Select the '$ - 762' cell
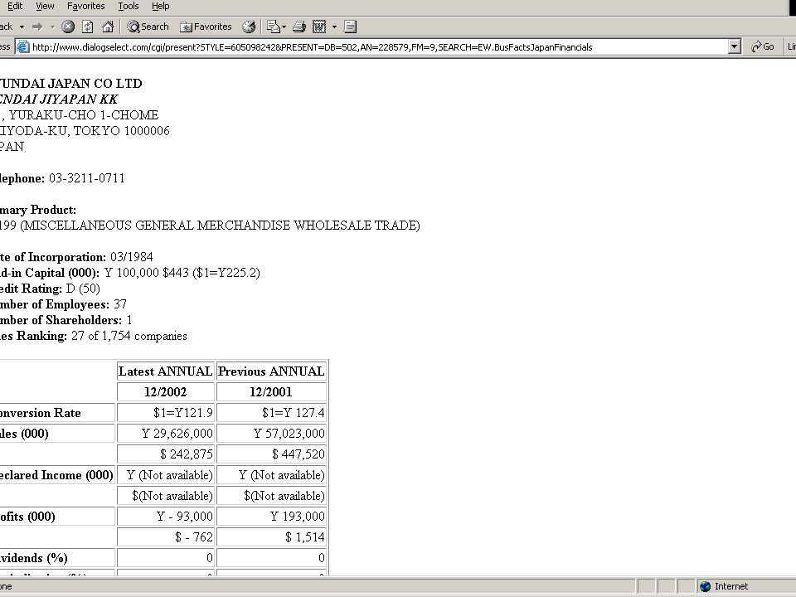Image resolution: width=796 pixels, height=597 pixels. click(166, 536)
